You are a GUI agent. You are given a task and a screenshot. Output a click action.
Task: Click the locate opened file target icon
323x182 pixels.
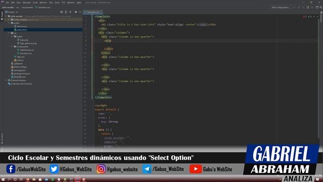point(62,12)
